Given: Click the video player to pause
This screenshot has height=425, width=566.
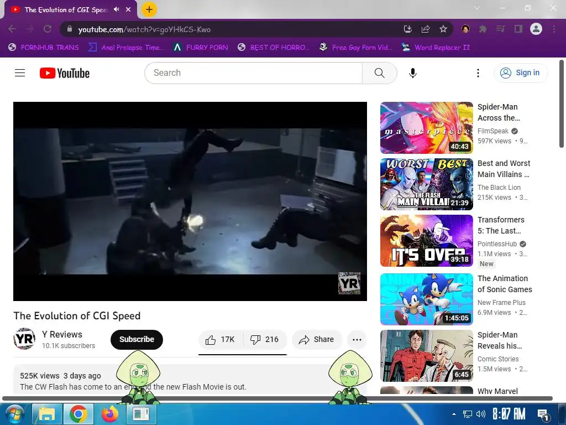Looking at the screenshot, I should [x=190, y=201].
